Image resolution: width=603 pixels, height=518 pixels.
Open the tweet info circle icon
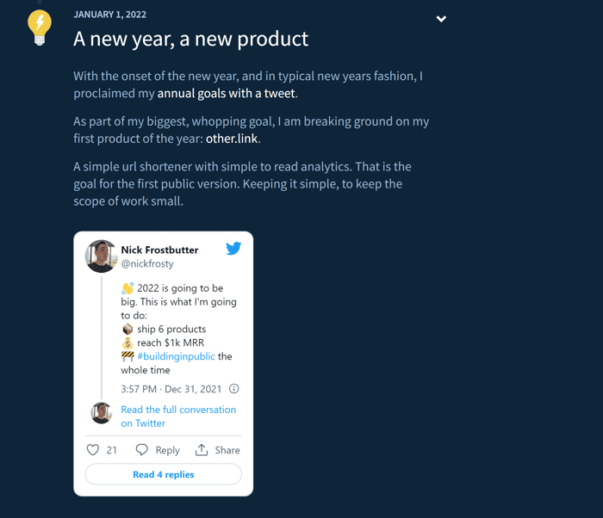point(233,389)
